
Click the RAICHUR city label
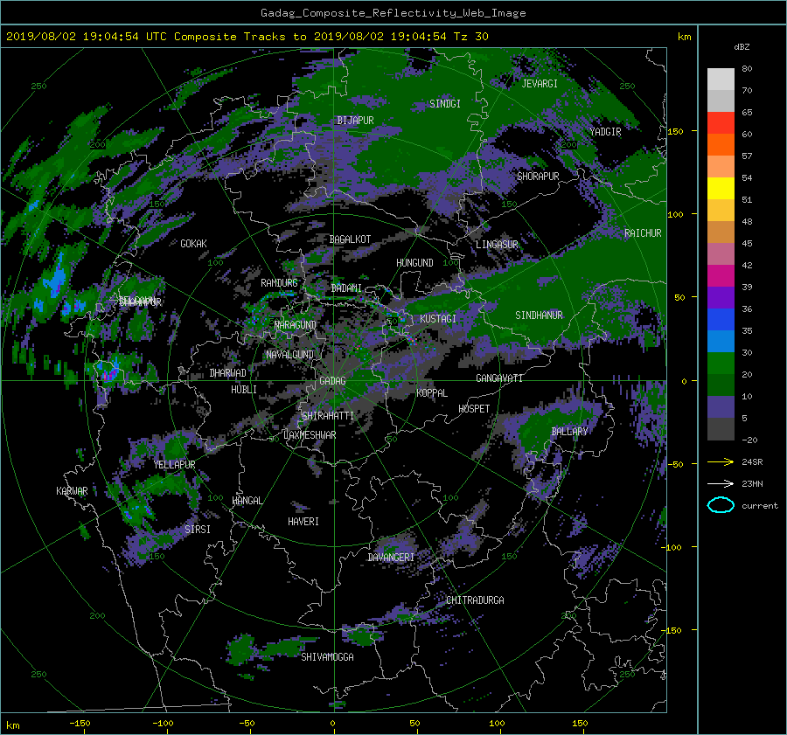(x=643, y=233)
